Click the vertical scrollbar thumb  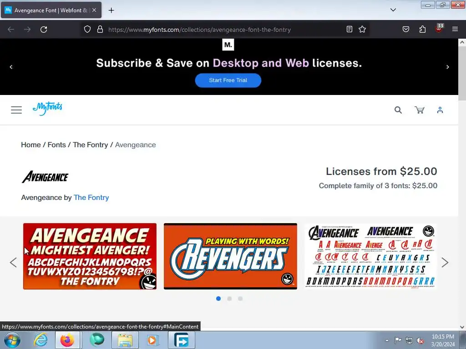point(462,73)
